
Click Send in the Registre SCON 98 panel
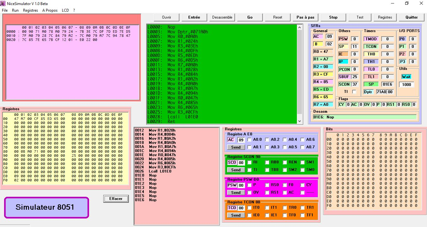coord(236,170)
